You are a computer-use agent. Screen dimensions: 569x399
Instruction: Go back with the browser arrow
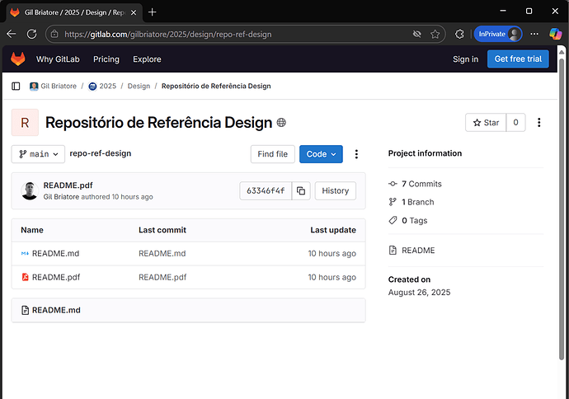pyautogui.click(x=11, y=35)
